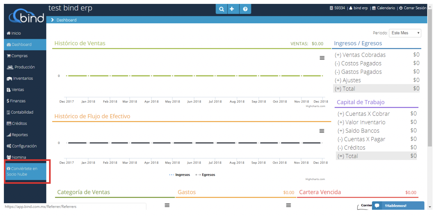The width and height of the screenshot is (437, 216).
Task: Click the (-) Créditos row in Capital de Trabajo
Action: click(x=377, y=148)
